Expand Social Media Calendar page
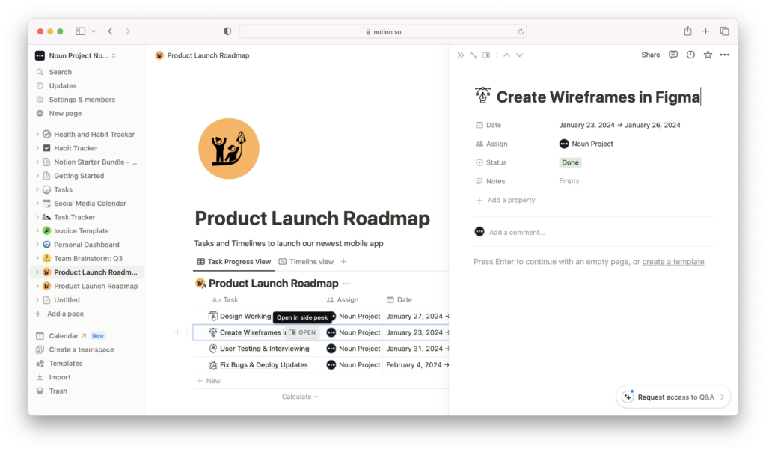Screen dimensions: 766x452 tap(37, 203)
